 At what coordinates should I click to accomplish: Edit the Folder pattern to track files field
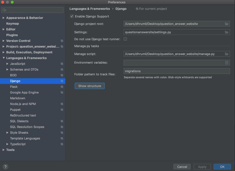176,71
